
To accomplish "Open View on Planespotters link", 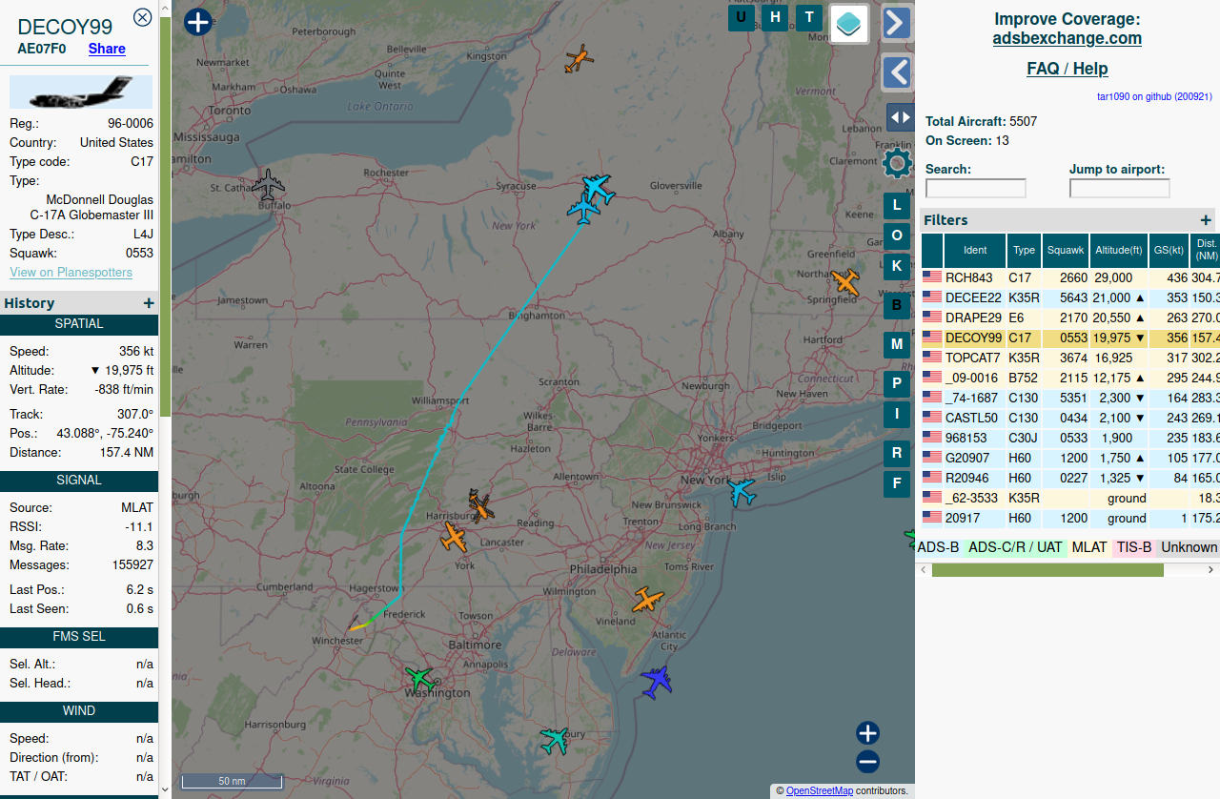I will (x=71, y=272).
